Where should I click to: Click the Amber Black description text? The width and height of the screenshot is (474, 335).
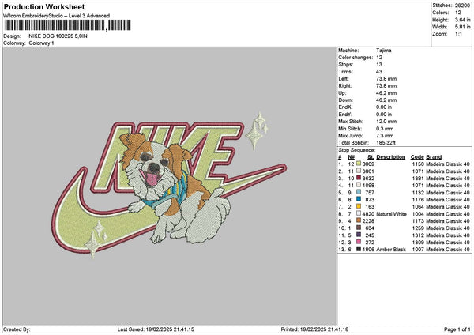pyautogui.click(x=391, y=250)
